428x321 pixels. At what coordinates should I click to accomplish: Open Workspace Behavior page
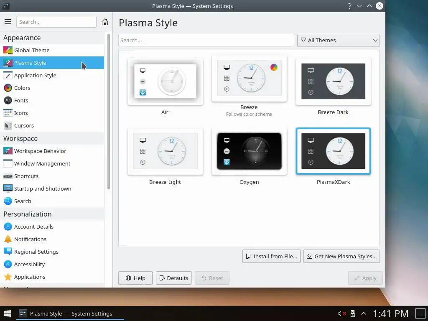click(52, 151)
